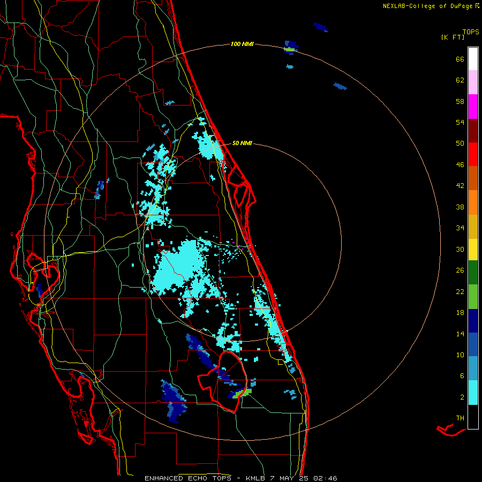The width and height of the screenshot is (482, 482).
Task: Click the "NEXLAB-College of DuPage" credit text
Action: 427,6
